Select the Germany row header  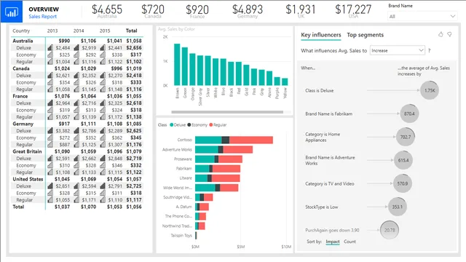click(23, 124)
